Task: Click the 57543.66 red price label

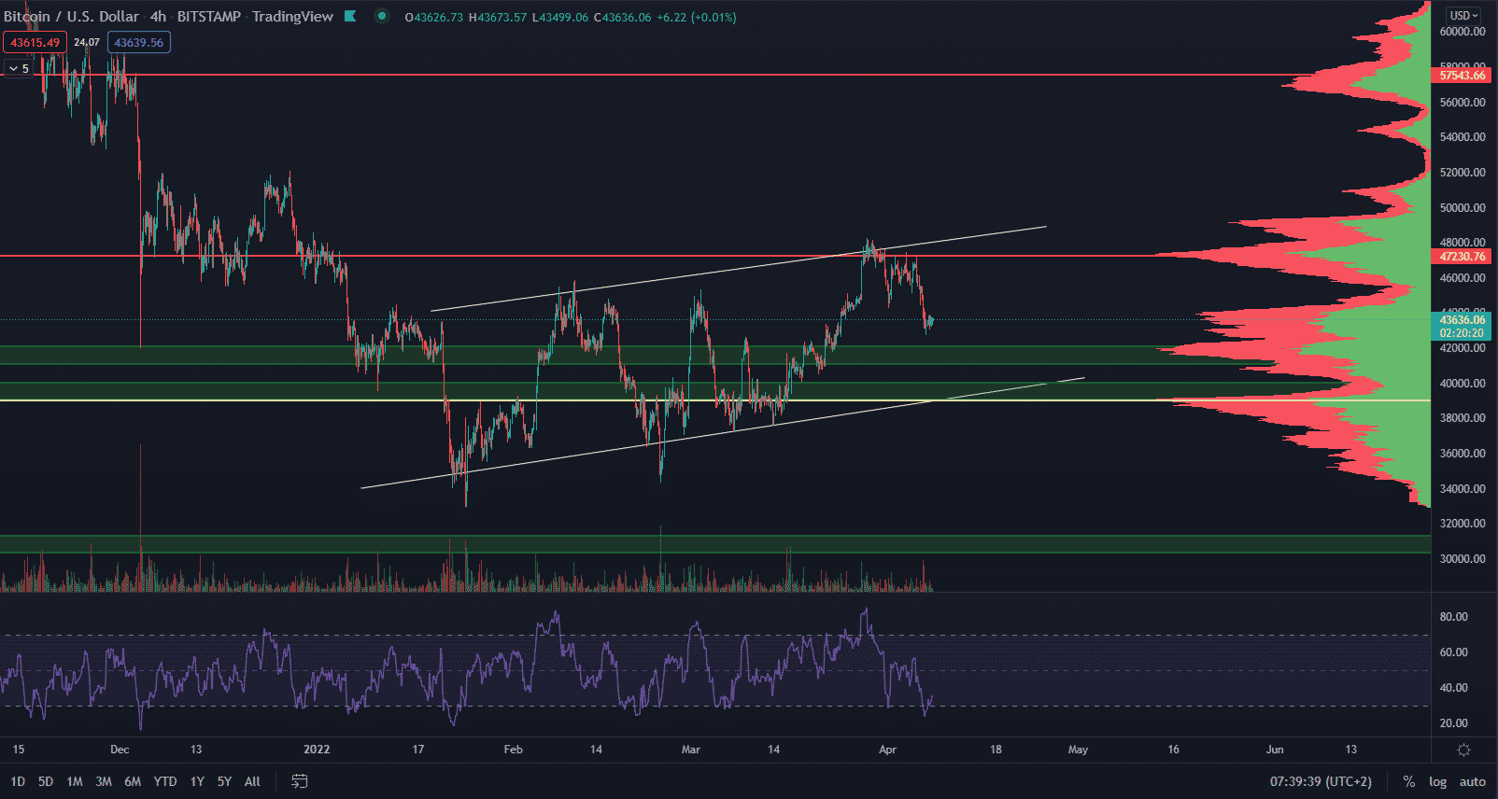Action: point(1462,76)
